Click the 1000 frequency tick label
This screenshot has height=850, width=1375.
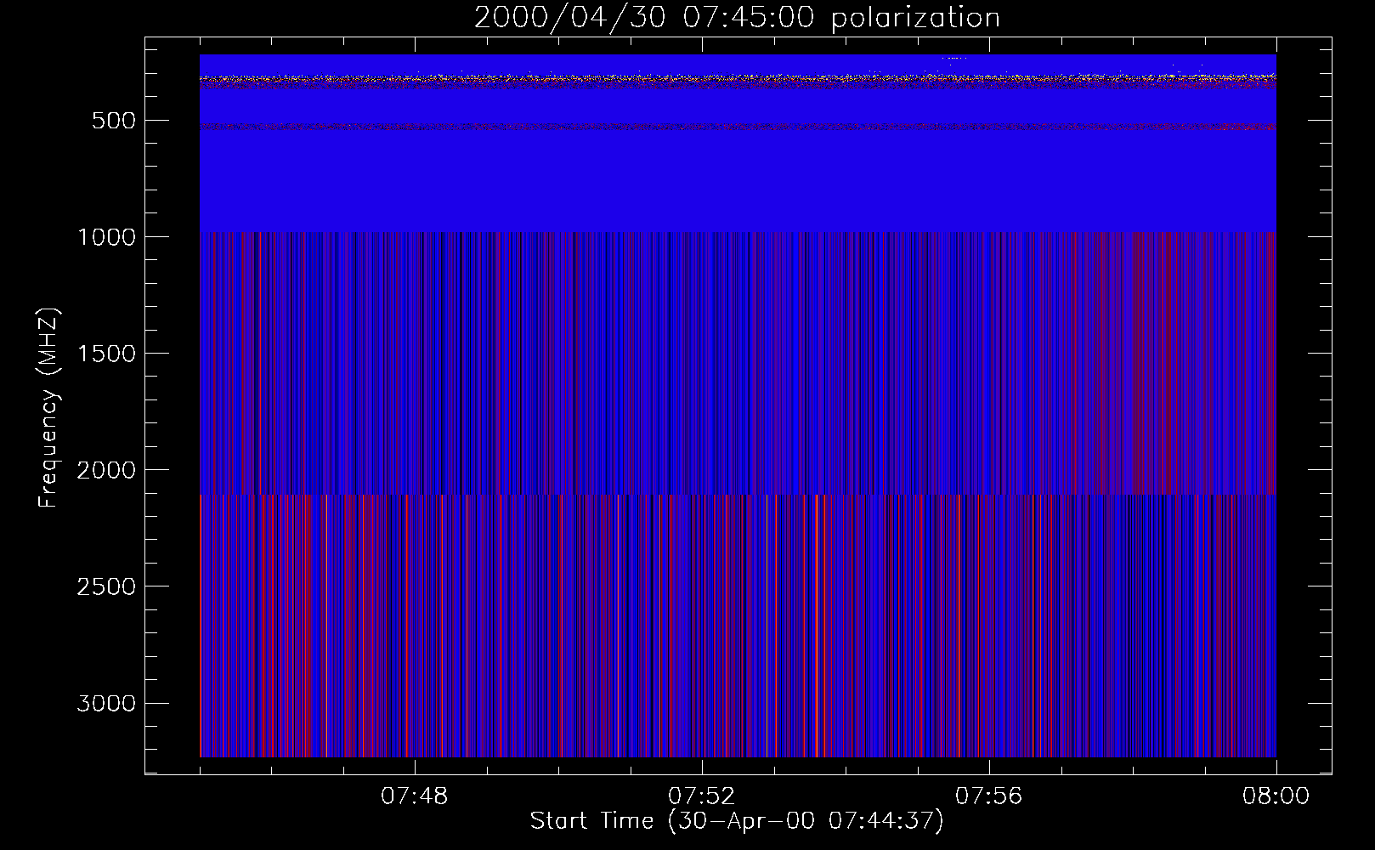coord(106,237)
